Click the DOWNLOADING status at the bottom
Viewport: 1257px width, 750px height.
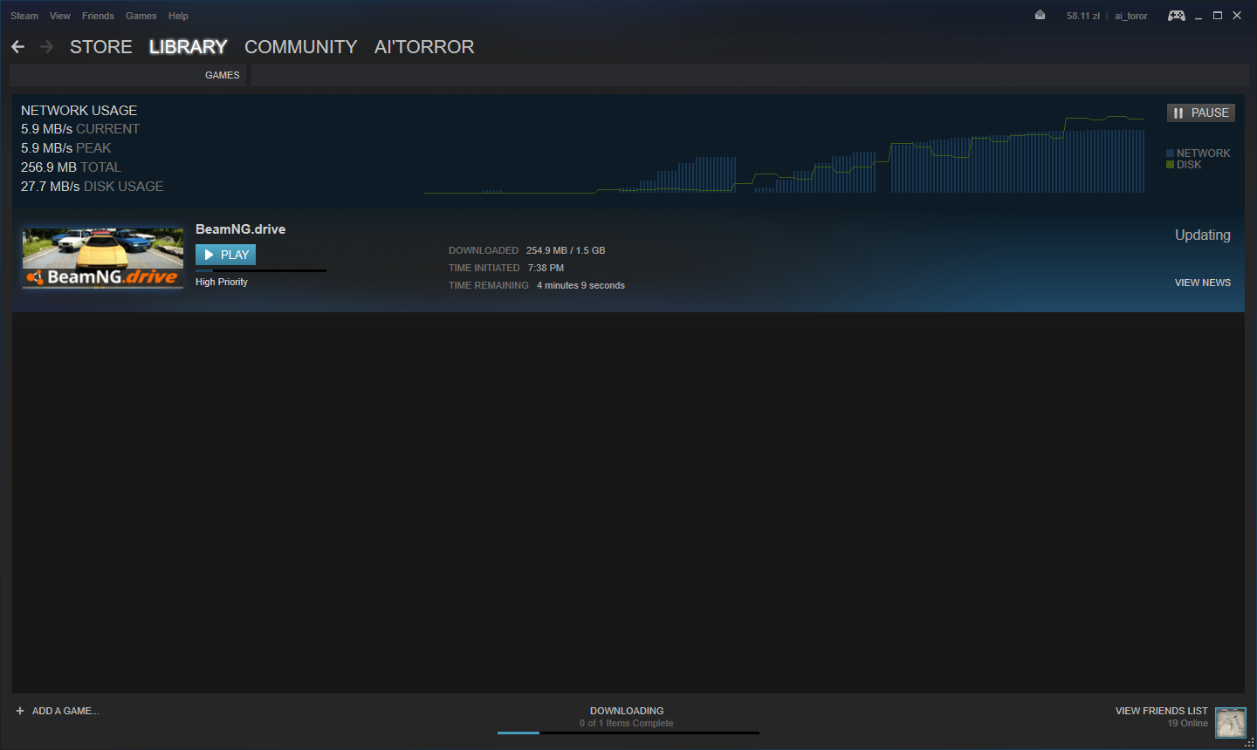pos(627,711)
